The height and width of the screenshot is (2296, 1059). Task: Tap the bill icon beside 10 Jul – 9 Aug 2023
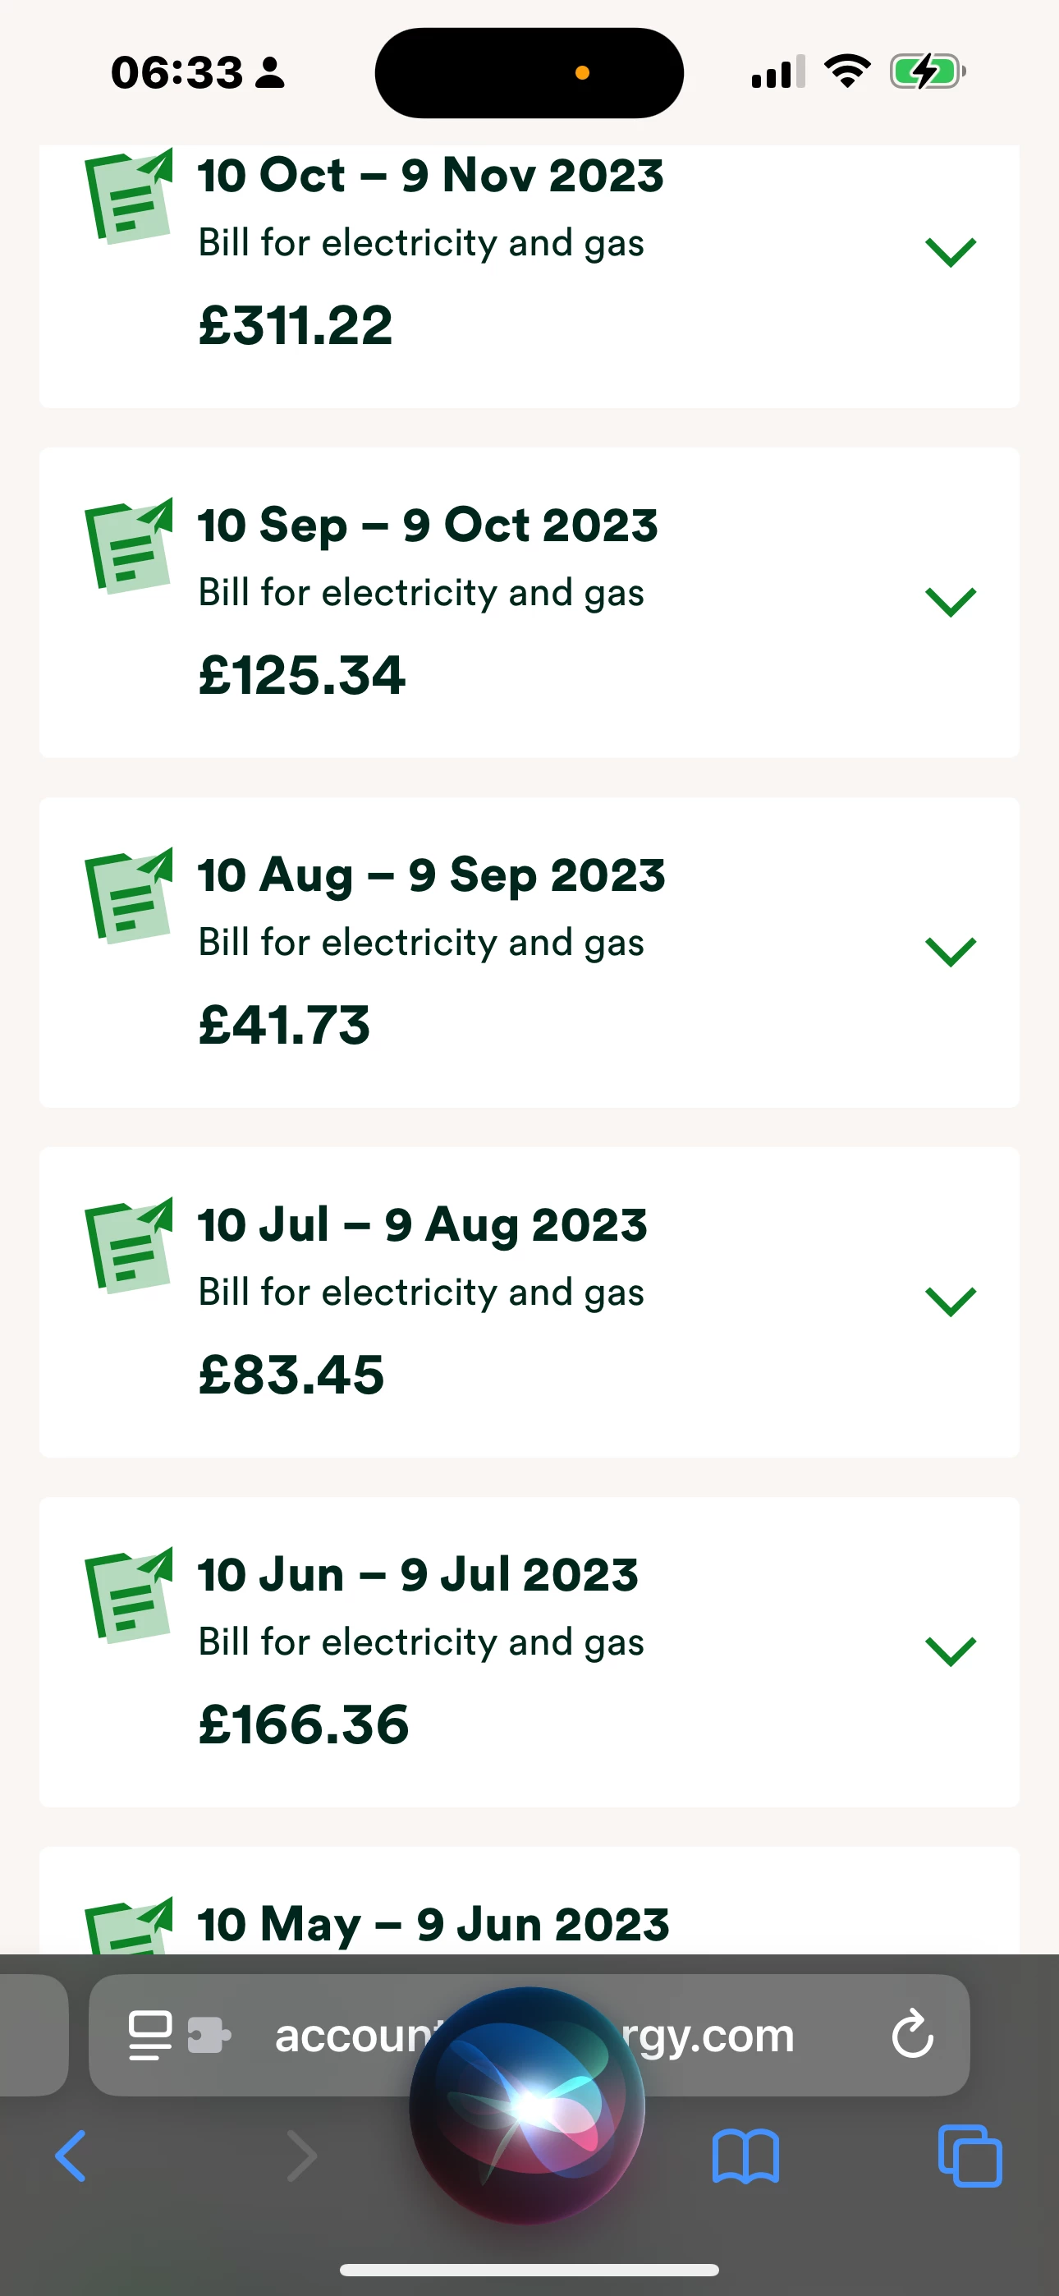129,1245
